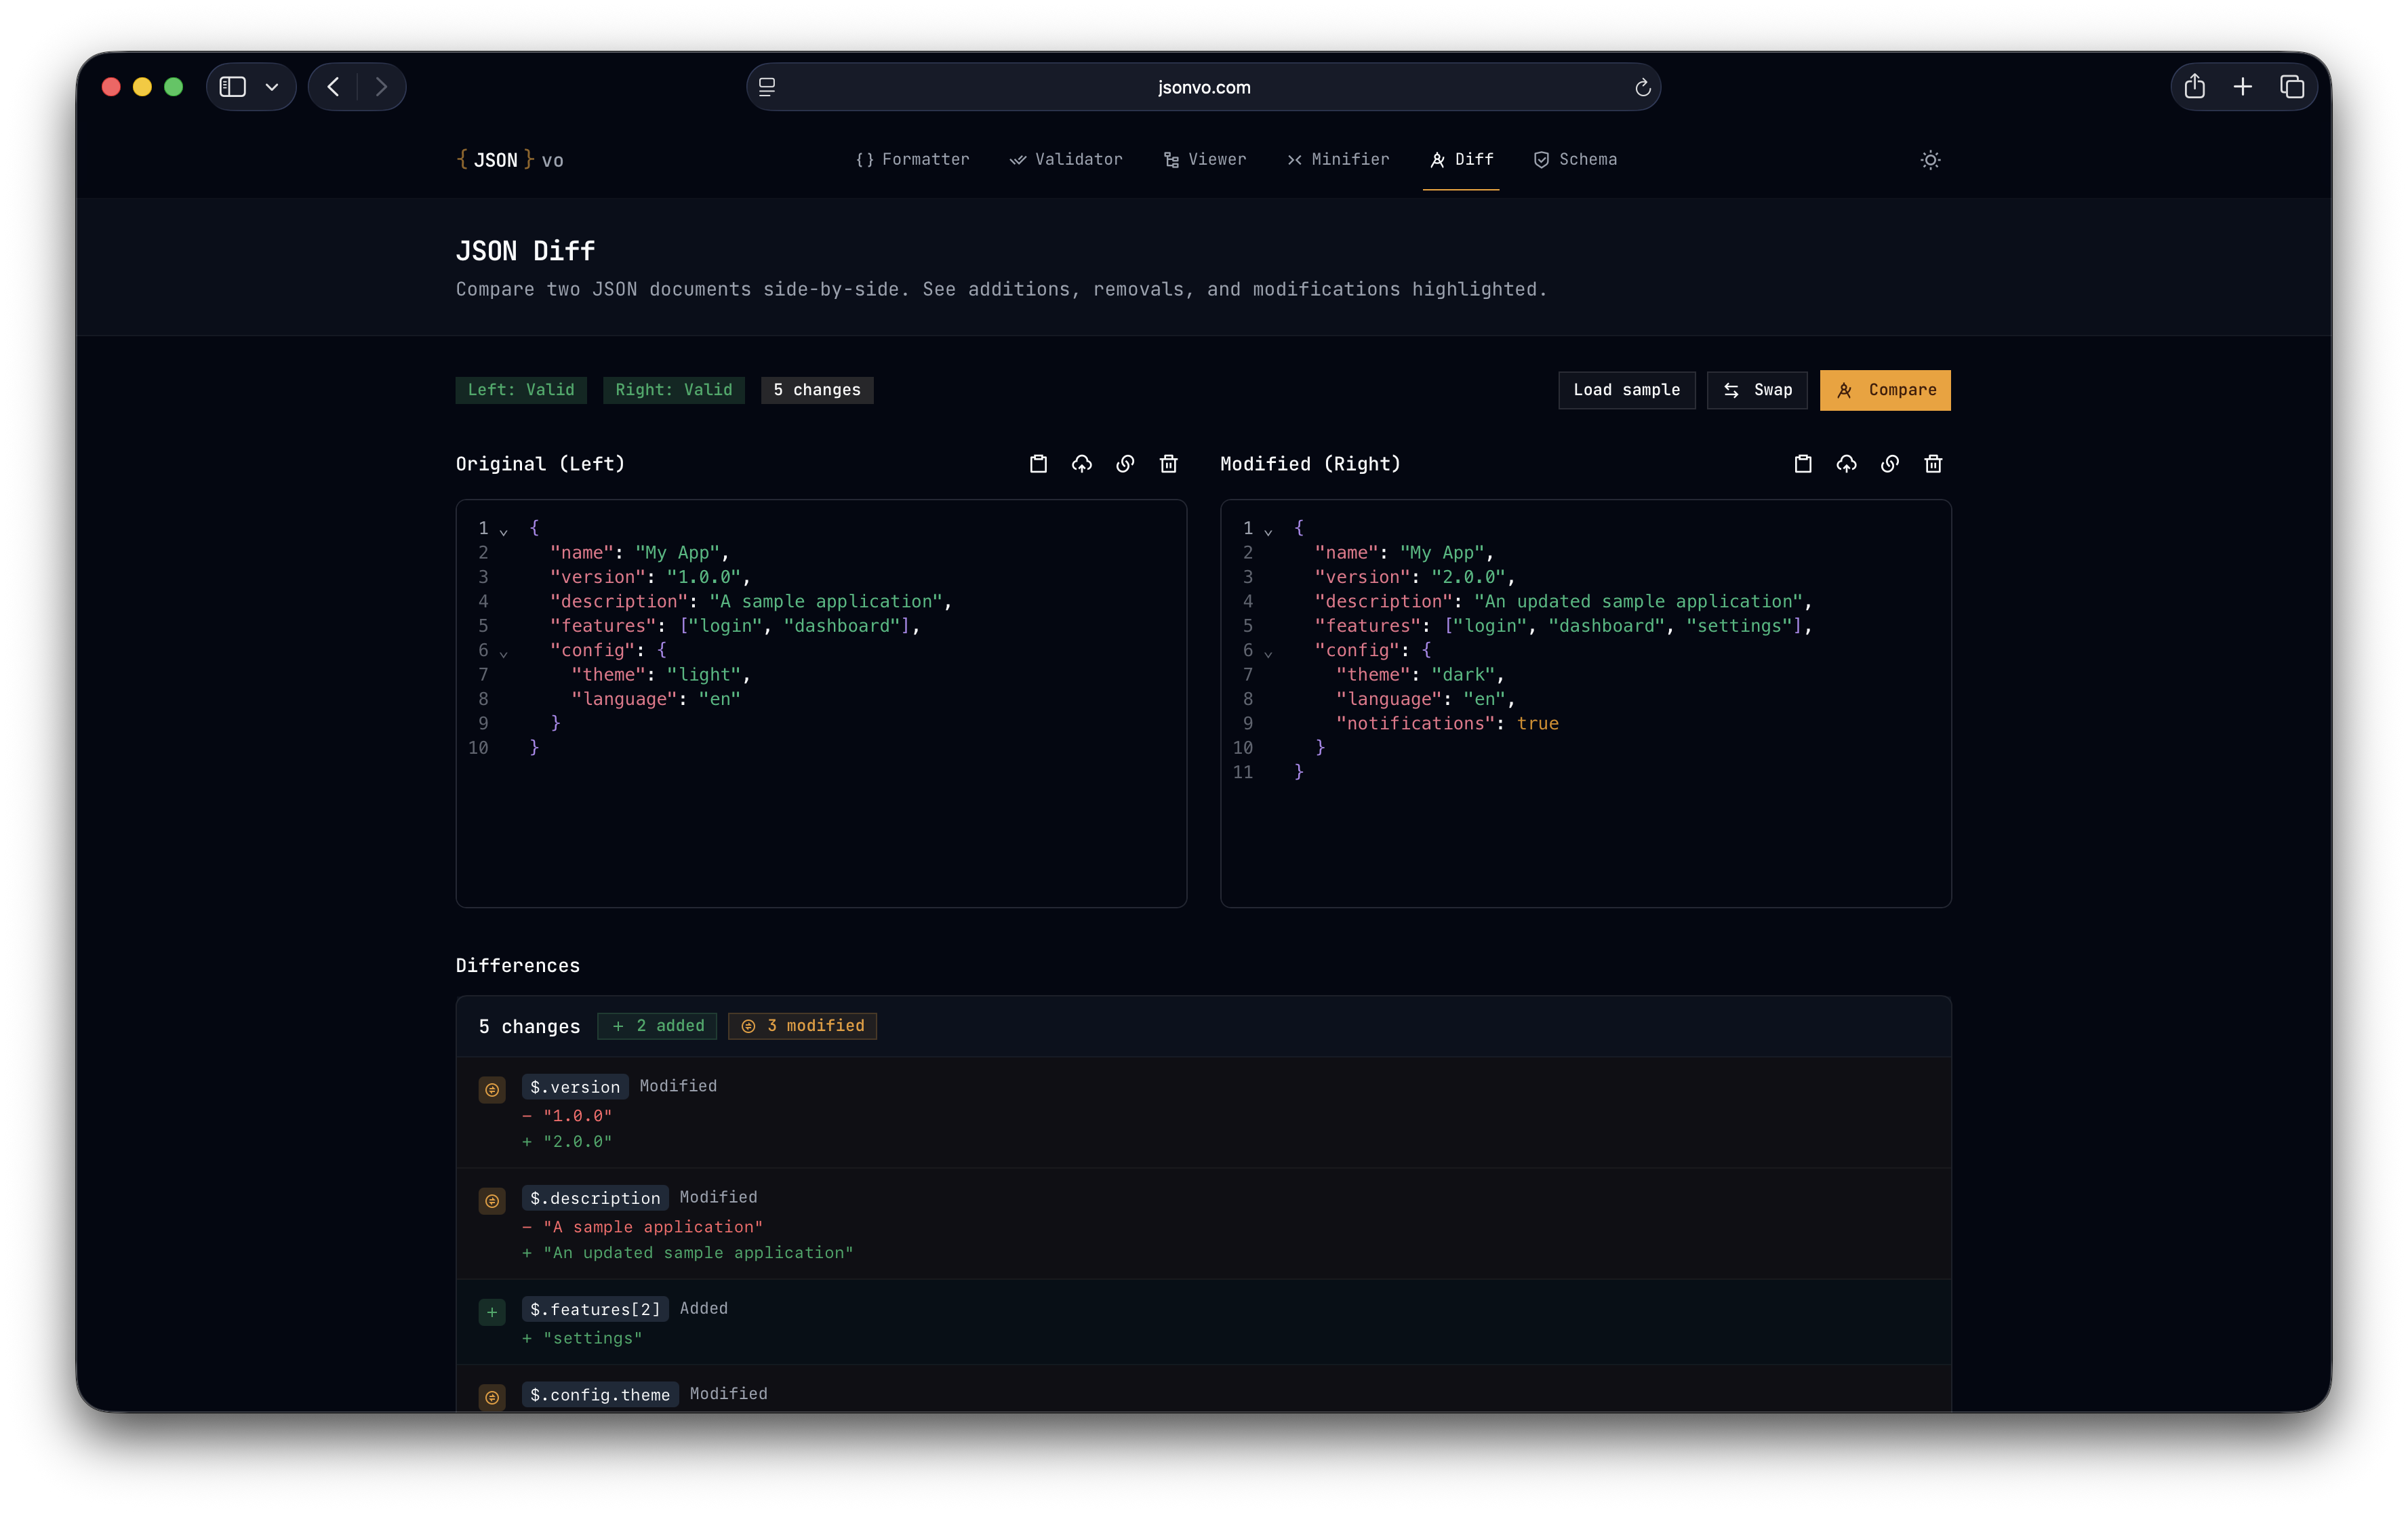
Task: Toggle light mode with the sun icon
Action: [x=1930, y=160]
